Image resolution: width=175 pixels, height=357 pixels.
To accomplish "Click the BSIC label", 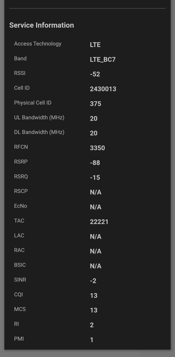I will (x=20, y=265).
